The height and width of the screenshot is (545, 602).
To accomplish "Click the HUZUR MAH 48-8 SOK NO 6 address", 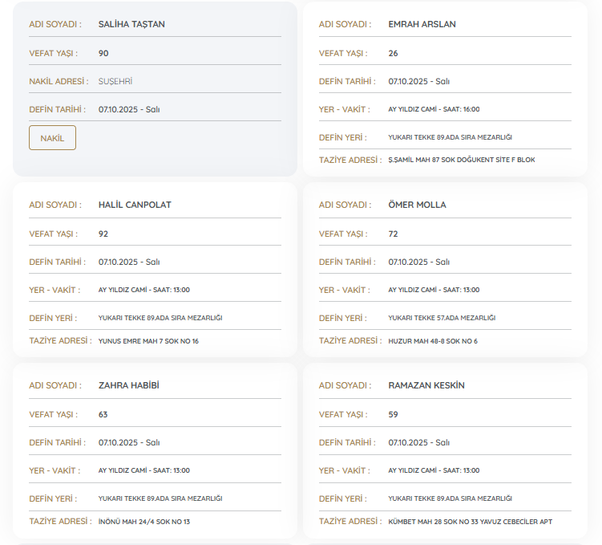I will 433,341.
